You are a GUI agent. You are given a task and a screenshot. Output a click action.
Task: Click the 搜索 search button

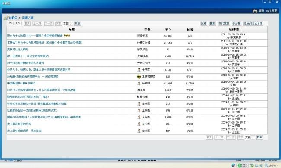click(212, 23)
